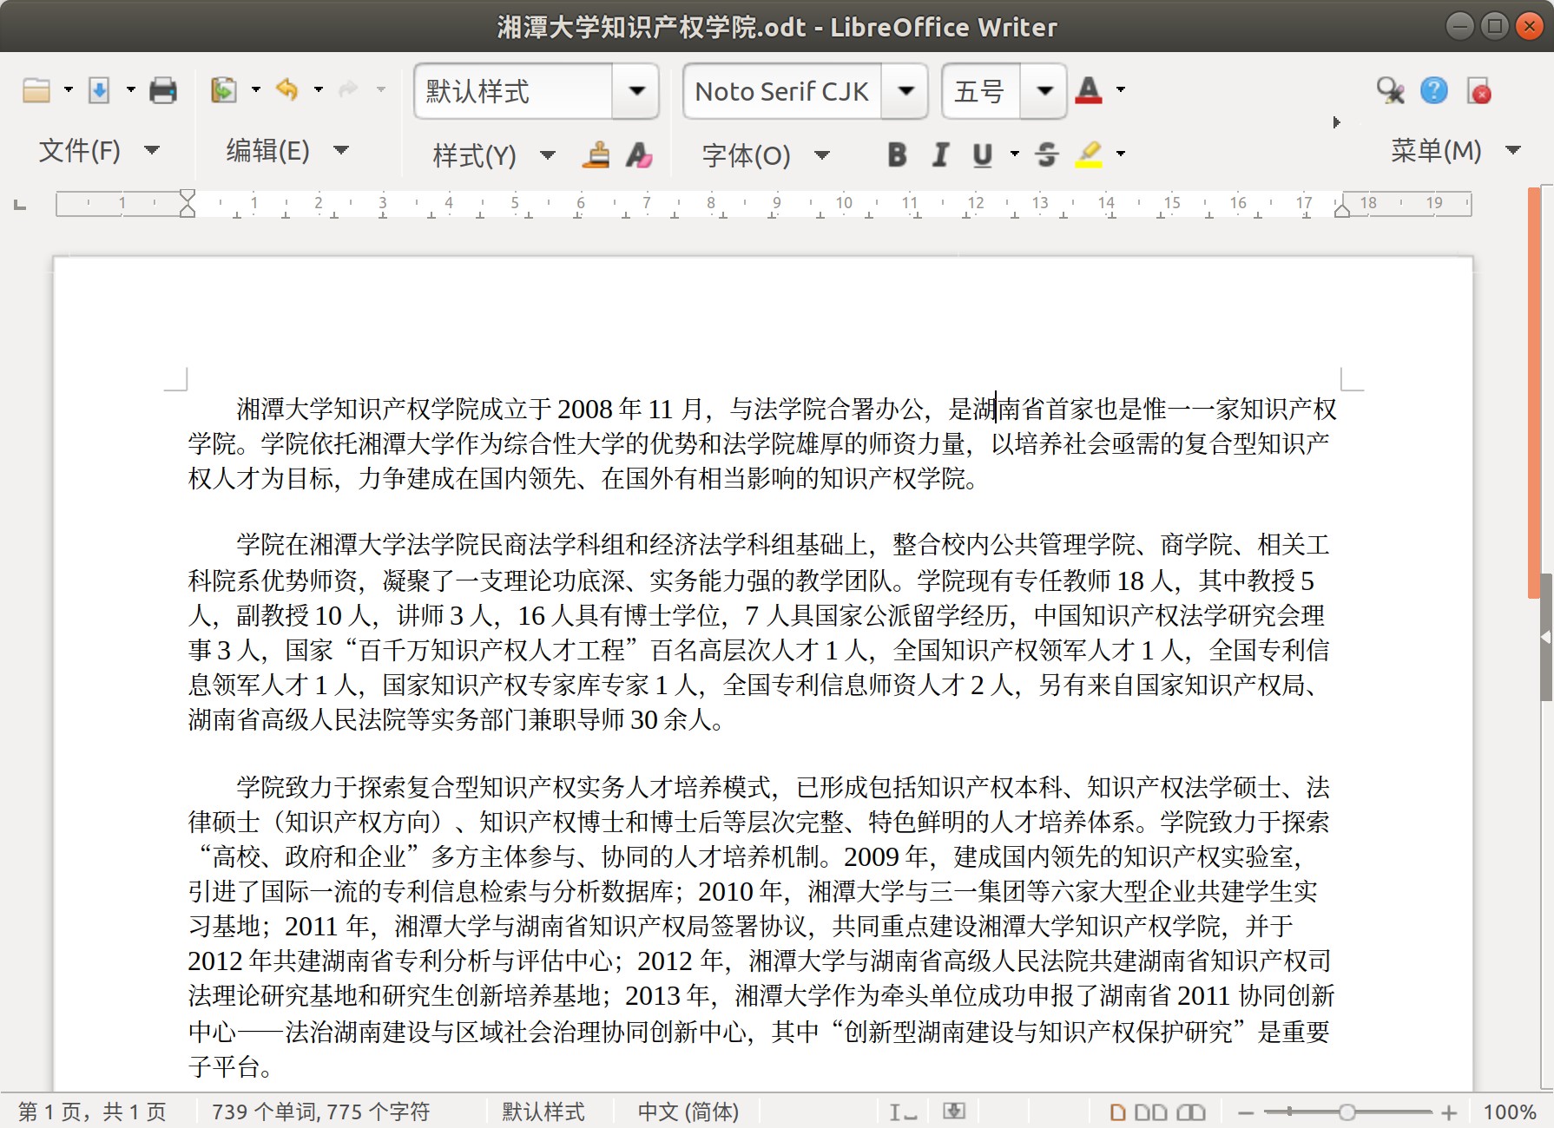
Task: Undo the last action
Action: [286, 90]
